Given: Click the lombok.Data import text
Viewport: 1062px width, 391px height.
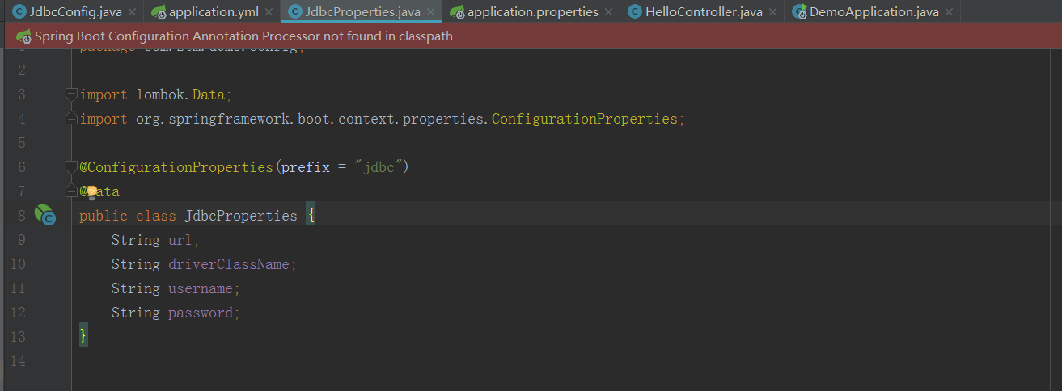Looking at the screenshot, I should [180, 95].
